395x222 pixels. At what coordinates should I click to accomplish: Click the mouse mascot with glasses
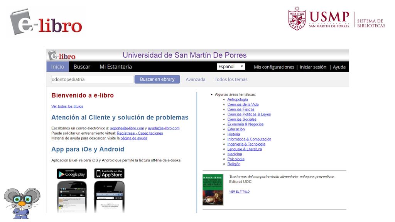22,203
